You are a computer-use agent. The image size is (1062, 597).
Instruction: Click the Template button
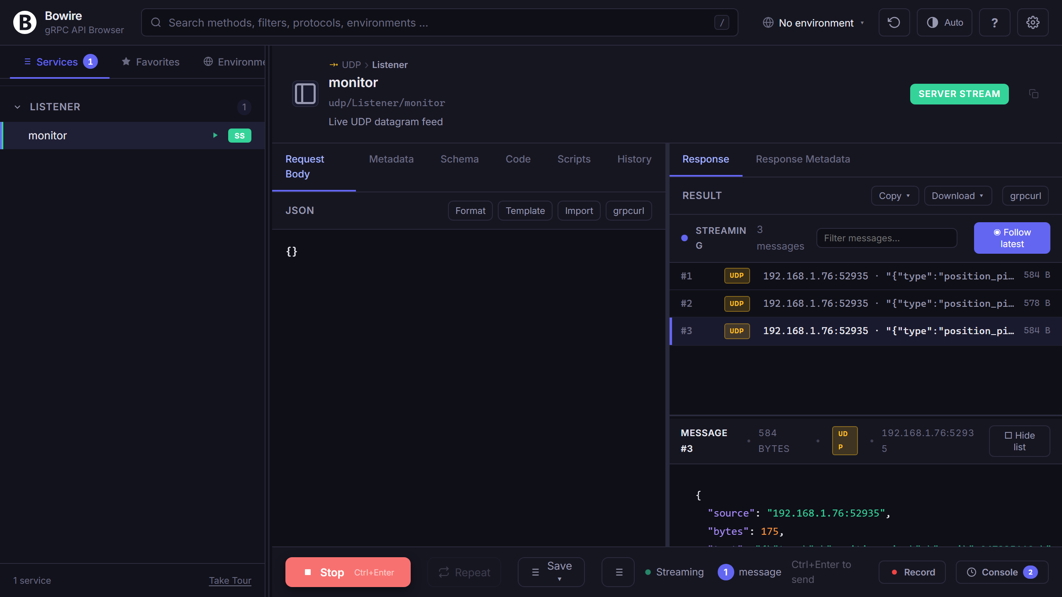[x=525, y=211]
